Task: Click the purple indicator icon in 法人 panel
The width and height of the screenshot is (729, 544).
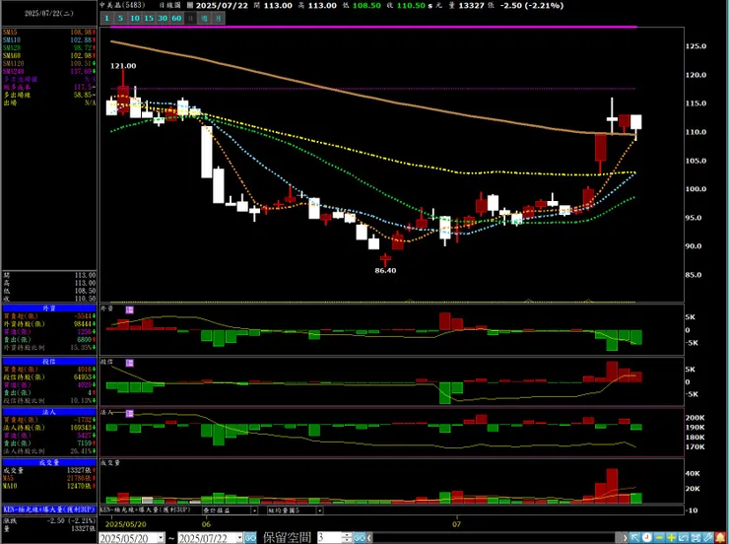Action: (x=130, y=413)
